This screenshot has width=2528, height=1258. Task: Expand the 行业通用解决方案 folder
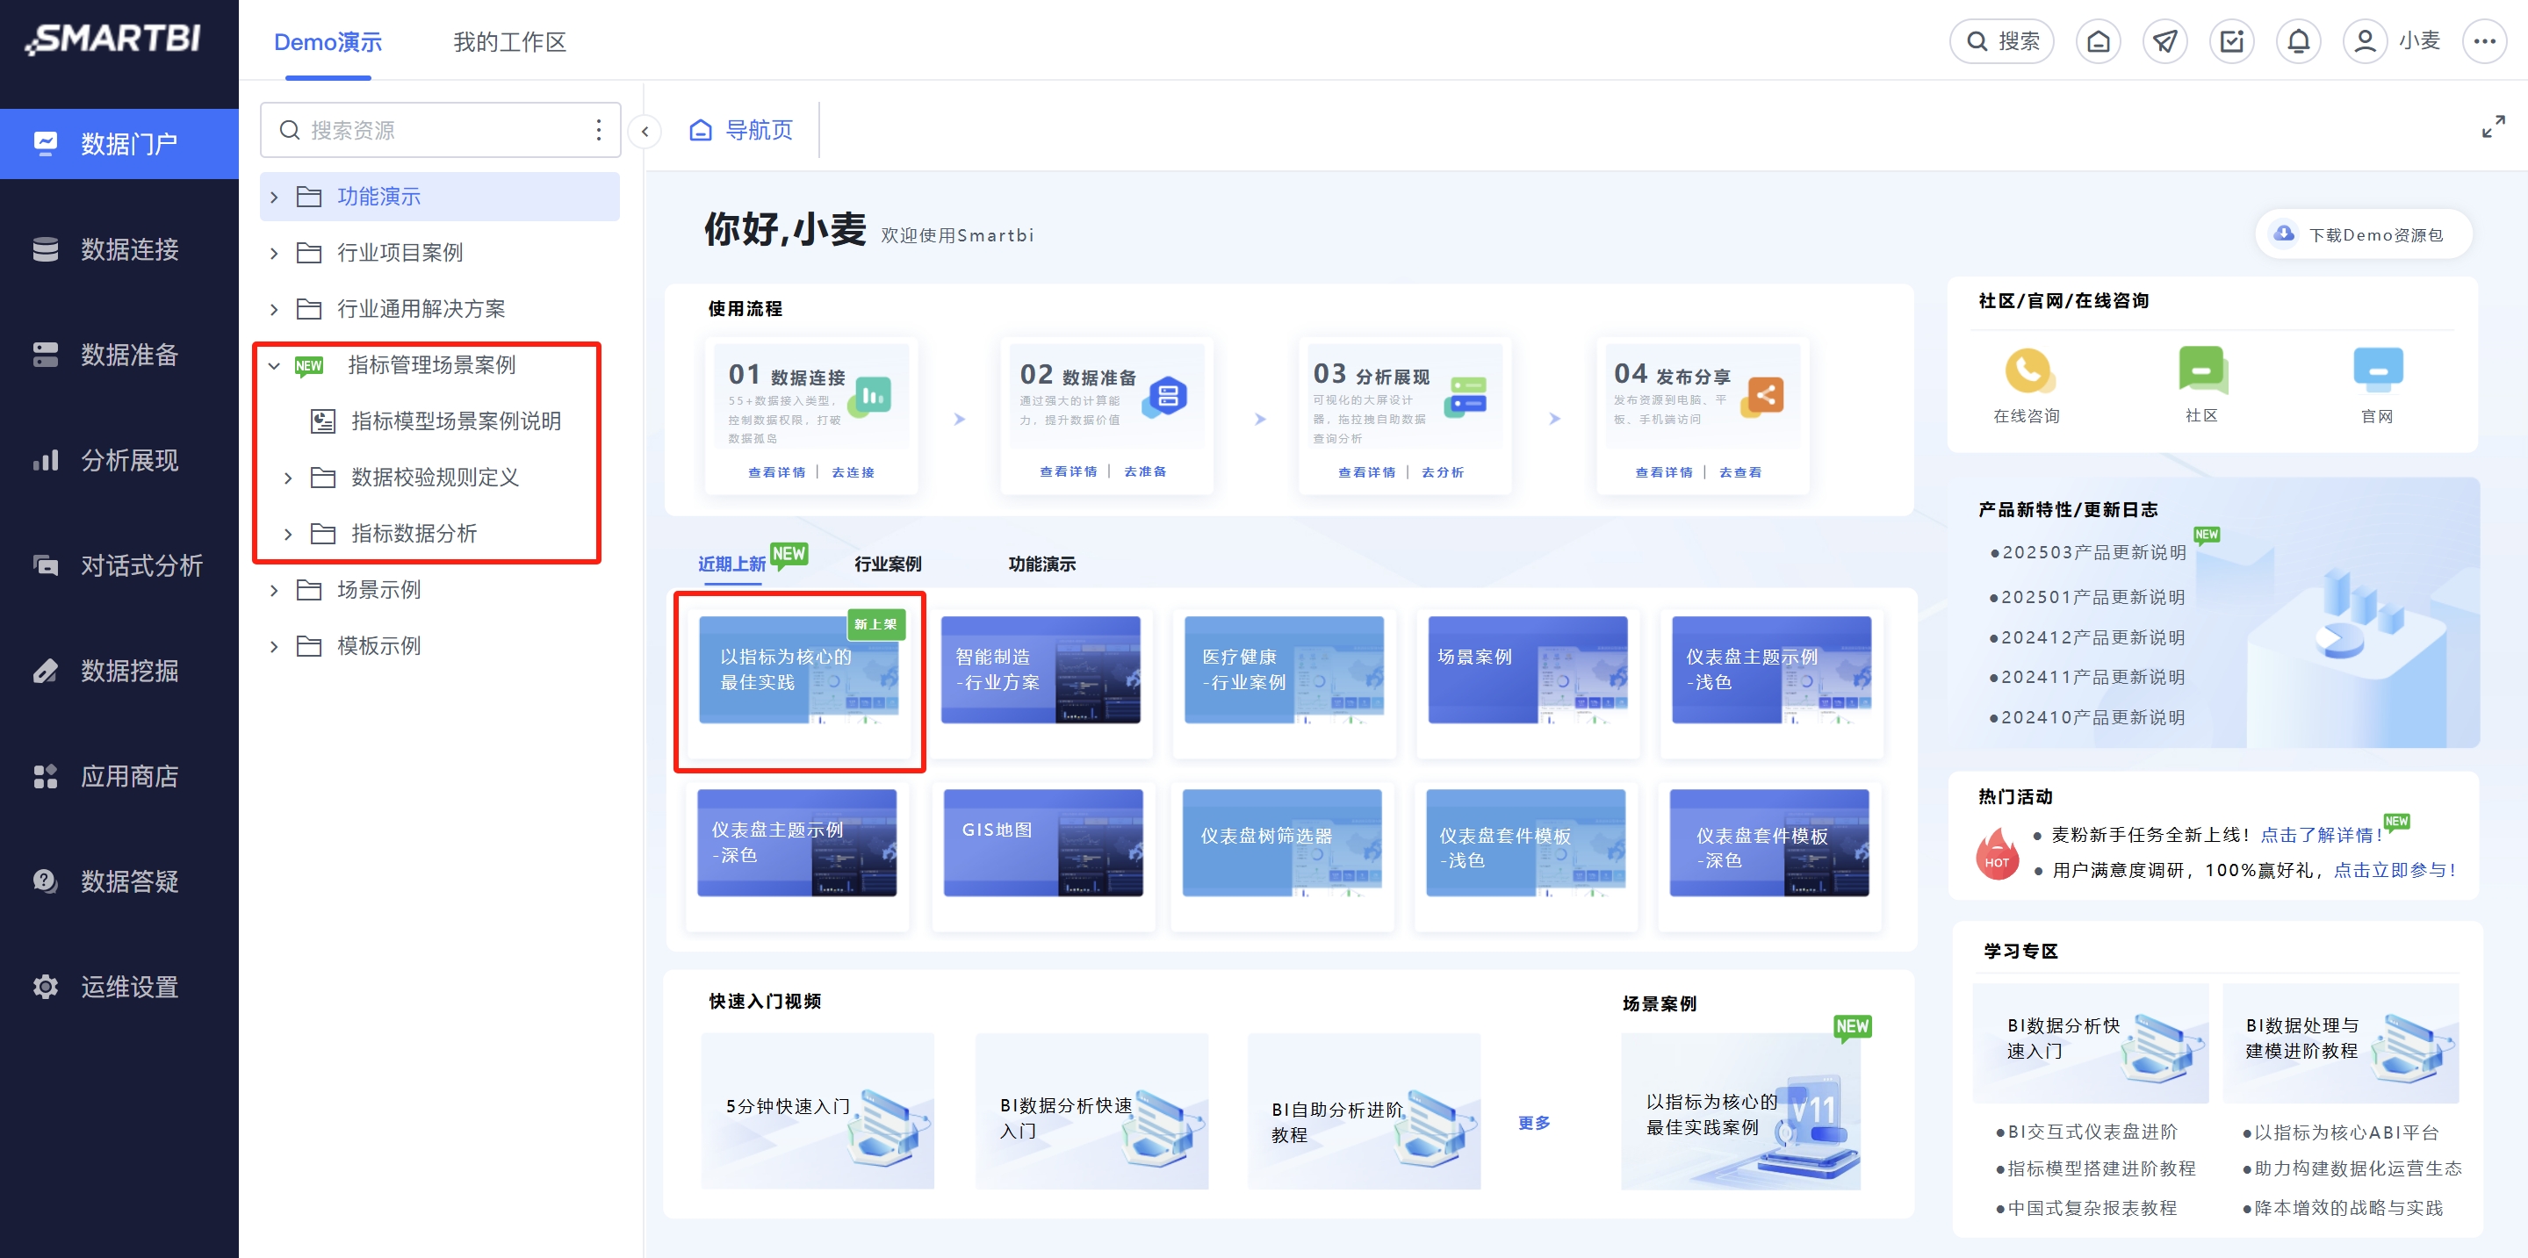tap(274, 309)
